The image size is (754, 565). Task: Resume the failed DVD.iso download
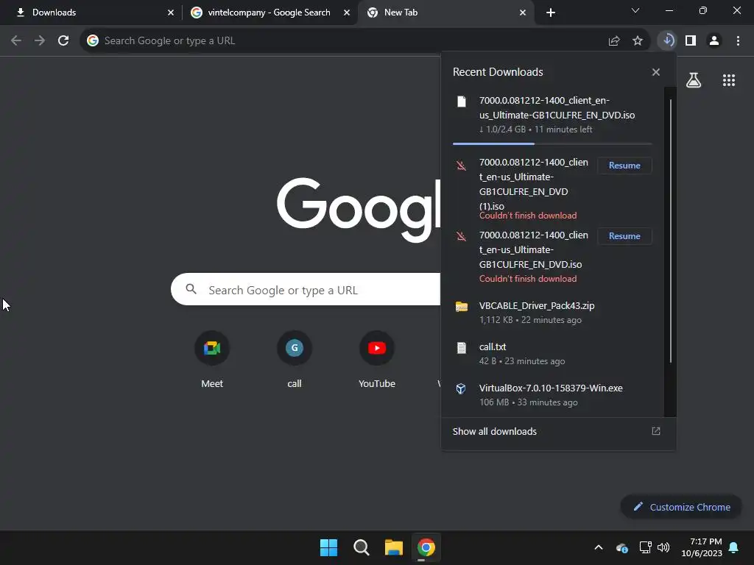624,236
